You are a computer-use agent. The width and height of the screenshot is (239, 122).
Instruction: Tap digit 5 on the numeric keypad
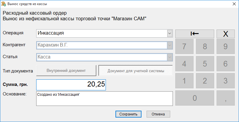click(x=205, y=64)
